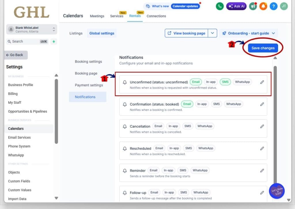Enable SMS chip for Cancellation notification
Image resolution: width=295 pixels, height=209 pixels.
tap(188, 126)
